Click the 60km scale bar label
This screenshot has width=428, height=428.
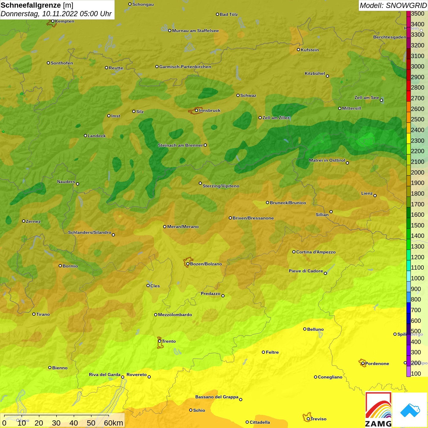113,423
